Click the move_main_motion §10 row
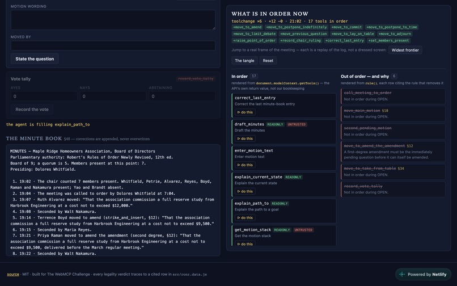This screenshot has height=286, width=457. click(x=393, y=113)
